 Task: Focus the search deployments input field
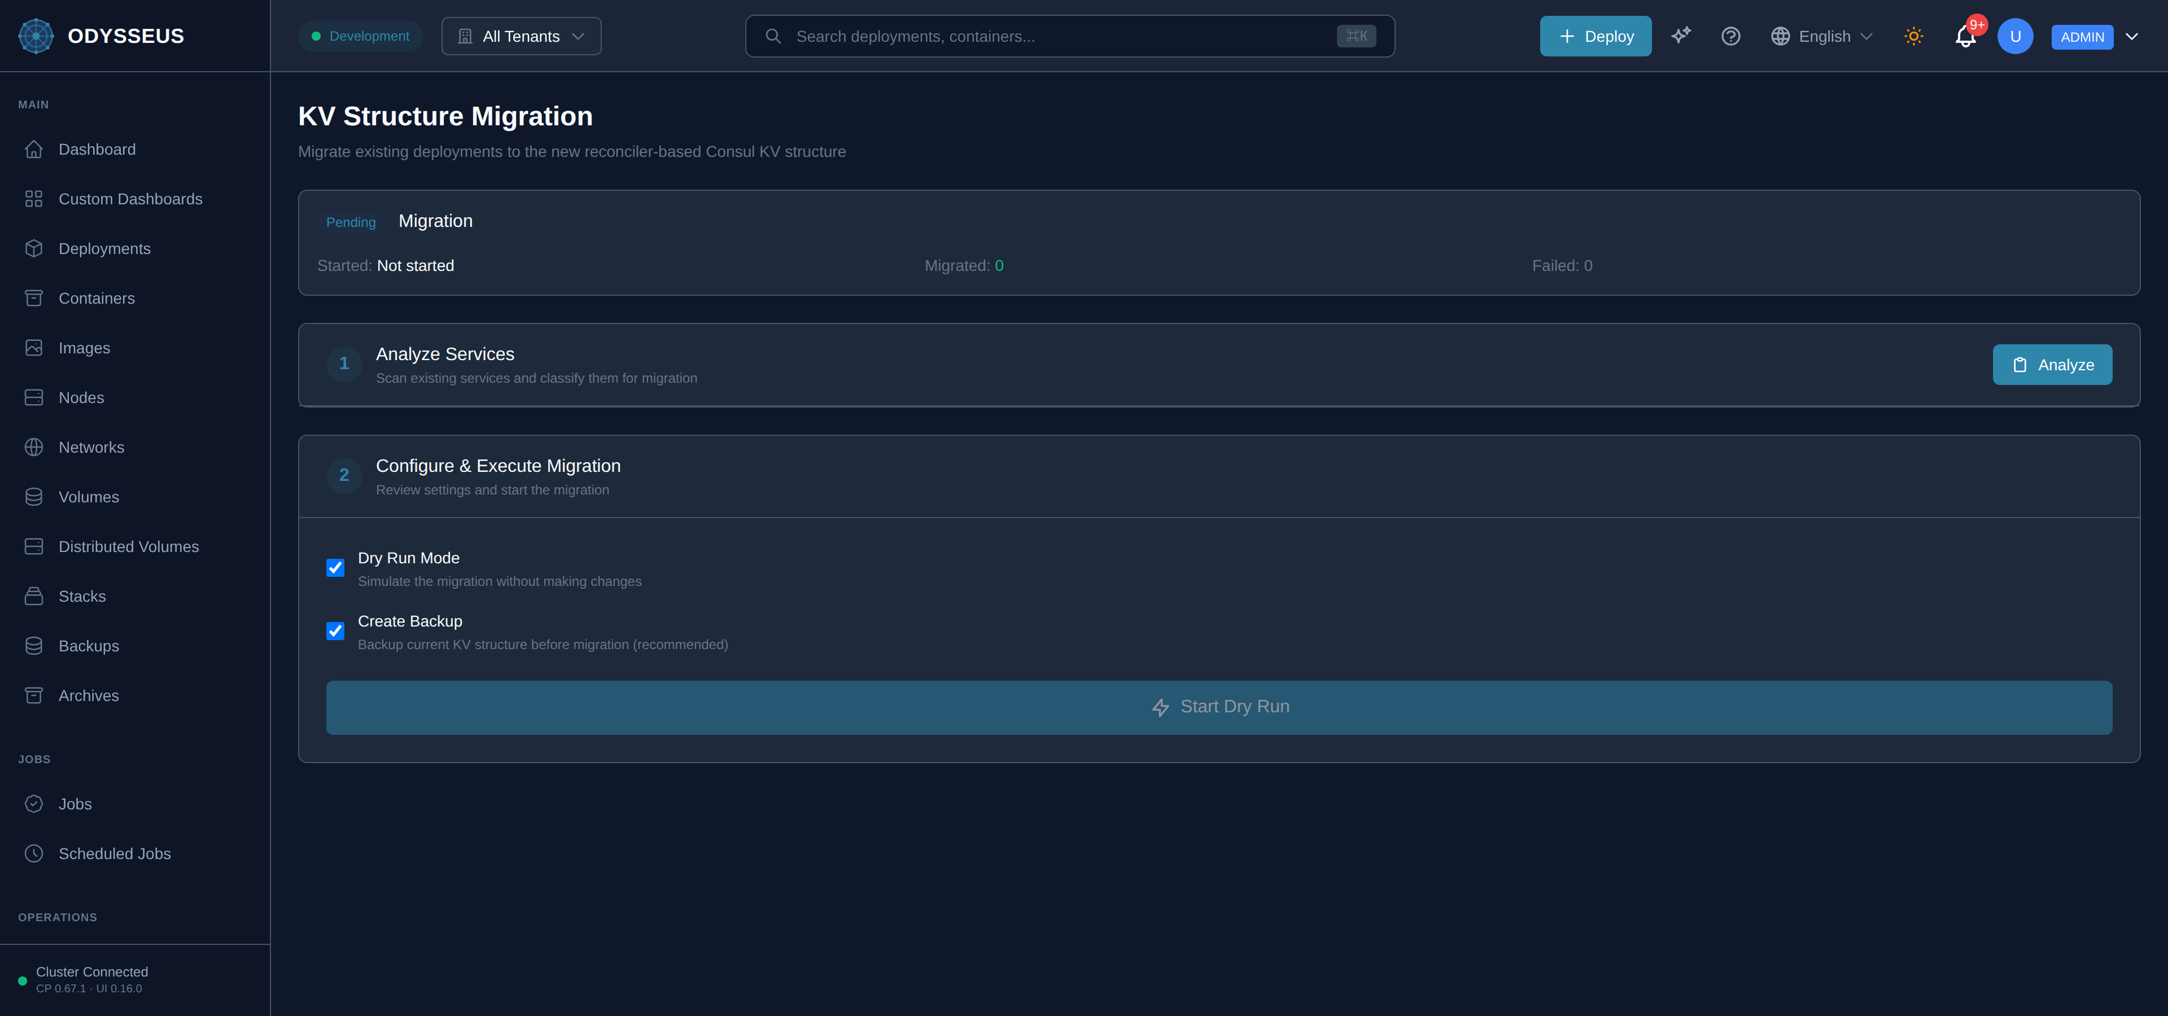[1070, 36]
